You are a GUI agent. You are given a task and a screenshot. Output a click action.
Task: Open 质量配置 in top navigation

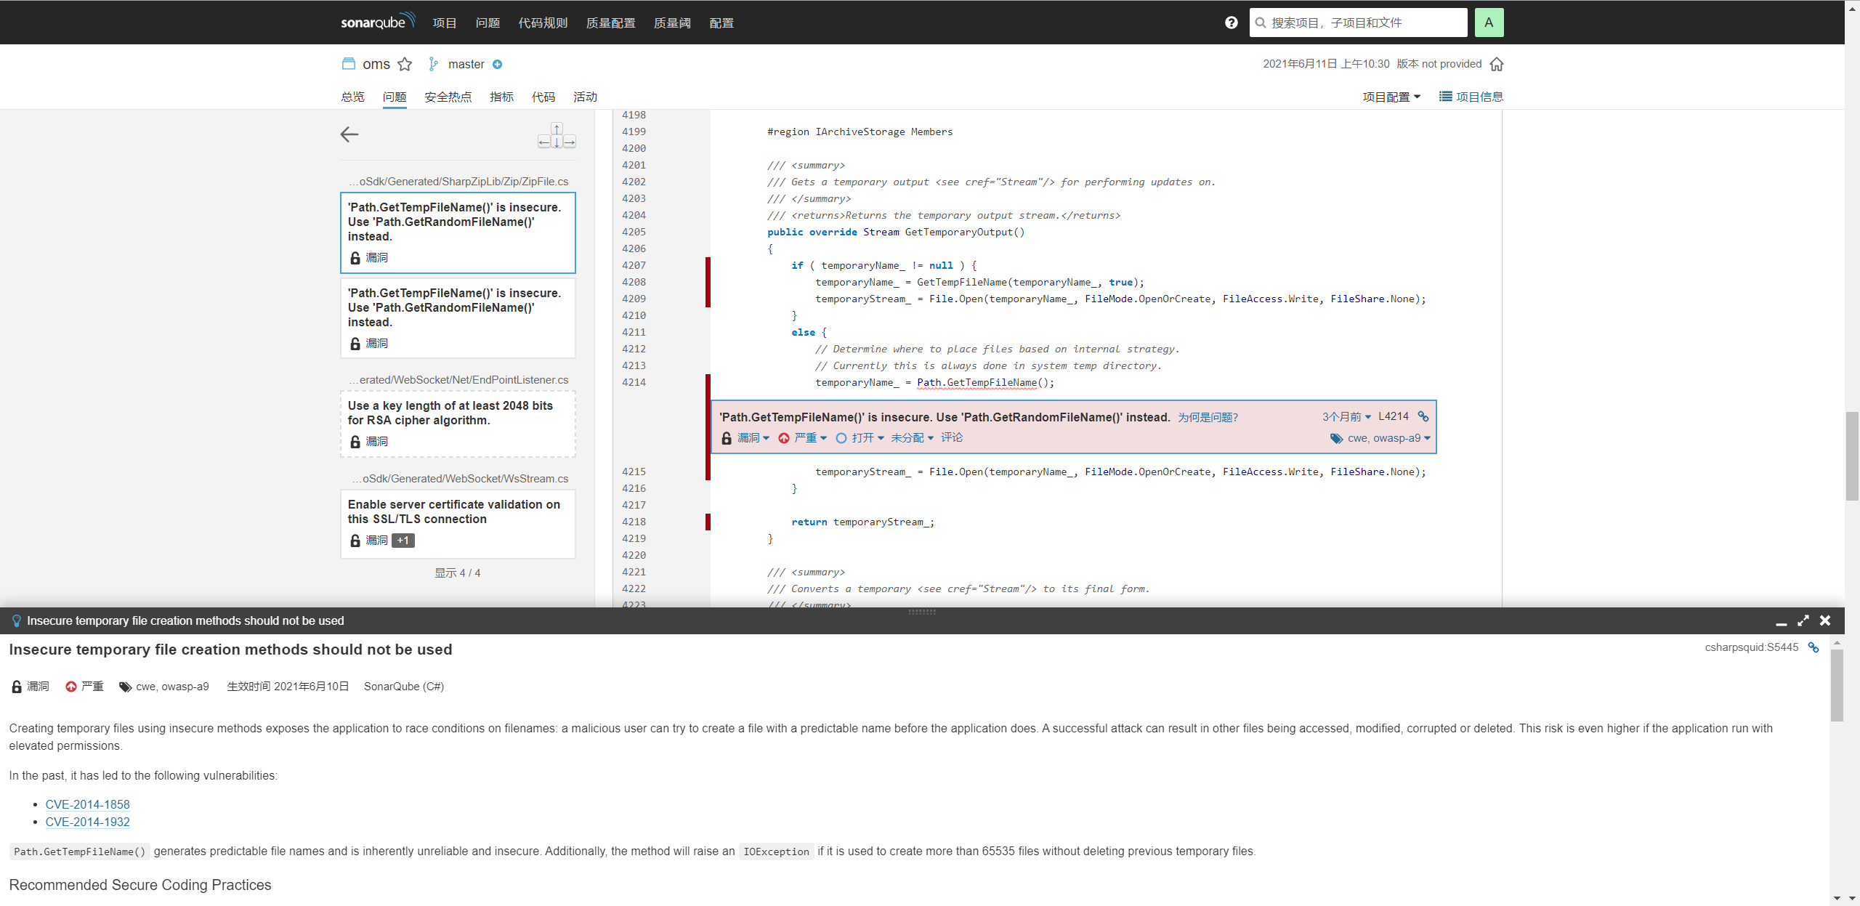pyautogui.click(x=610, y=23)
